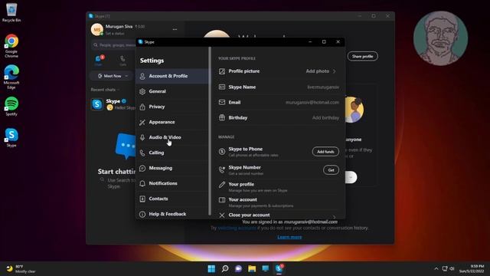Image resolution: width=490 pixels, height=276 pixels.
Task: Open taskbar search
Action: (225, 268)
